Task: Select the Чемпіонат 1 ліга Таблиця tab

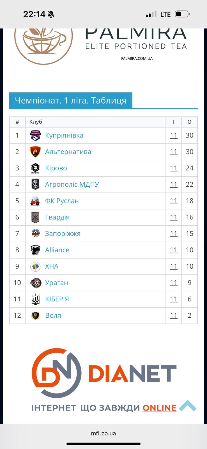Action: pos(71,100)
